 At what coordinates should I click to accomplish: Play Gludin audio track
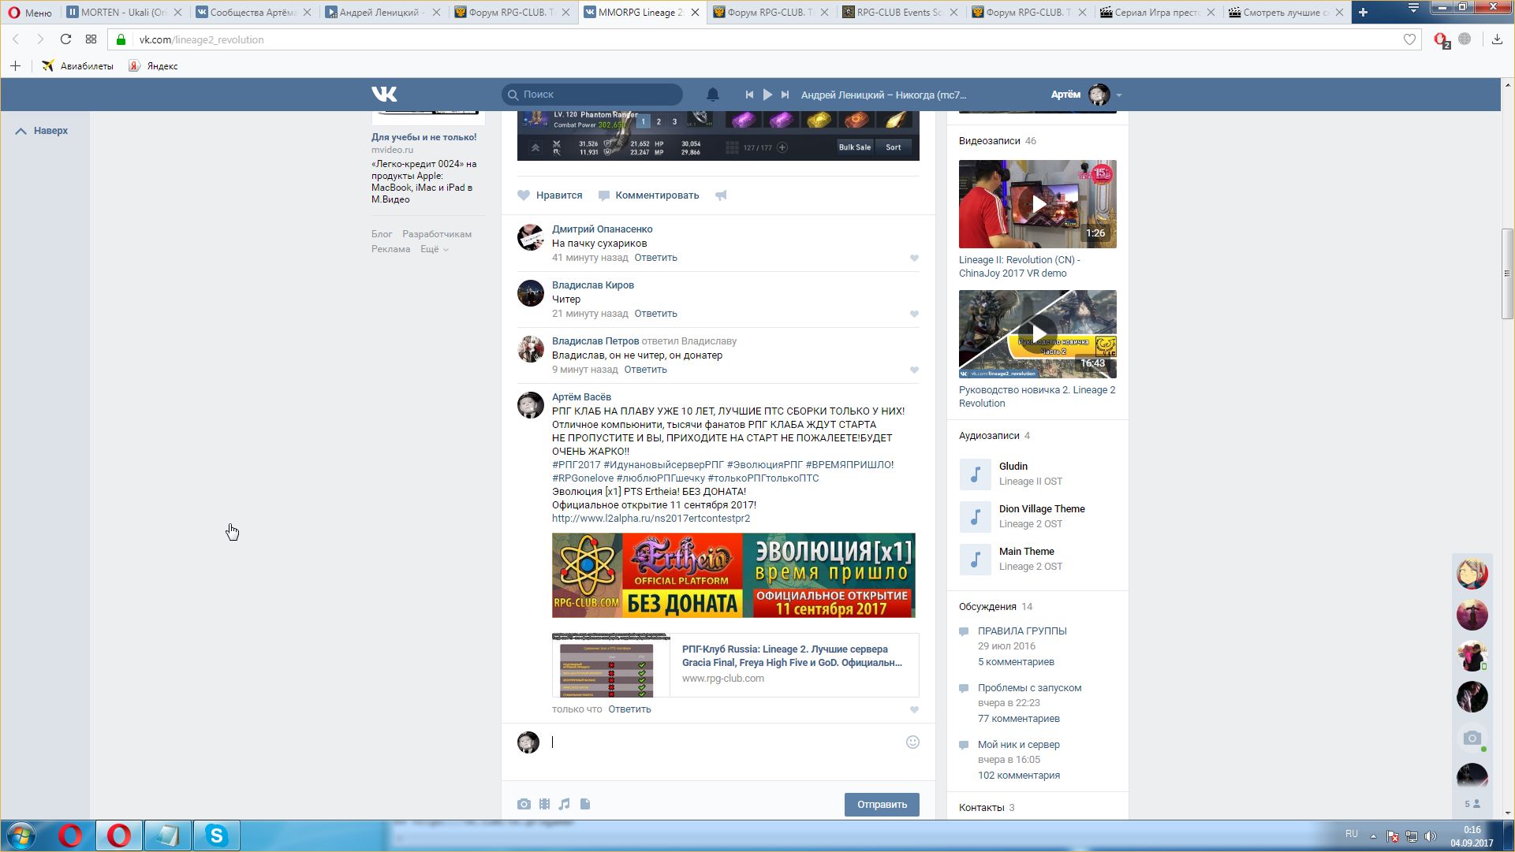tap(975, 474)
